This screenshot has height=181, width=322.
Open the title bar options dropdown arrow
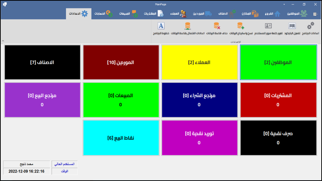coord(284,4)
